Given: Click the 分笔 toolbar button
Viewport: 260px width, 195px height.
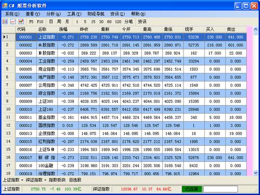Looking at the screenshot, I should pyautogui.click(x=128, y=22).
